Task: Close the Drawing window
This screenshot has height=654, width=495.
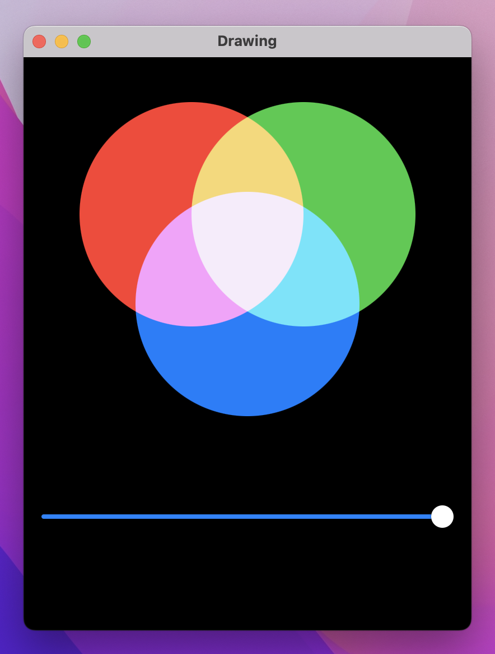Action: [x=39, y=41]
